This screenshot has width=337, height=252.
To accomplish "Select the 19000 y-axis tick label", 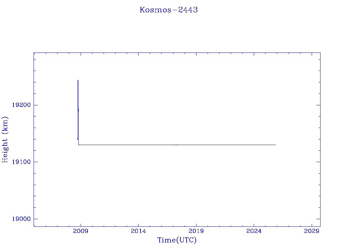I will pyautogui.click(x=21, y=219).
